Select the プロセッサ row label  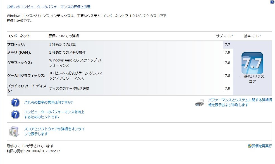click(16, 44)
